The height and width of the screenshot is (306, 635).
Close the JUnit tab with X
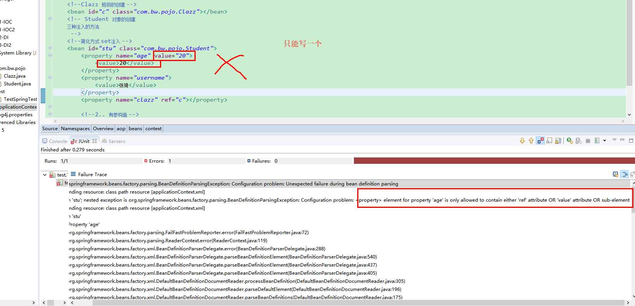(x=95, y=141)
